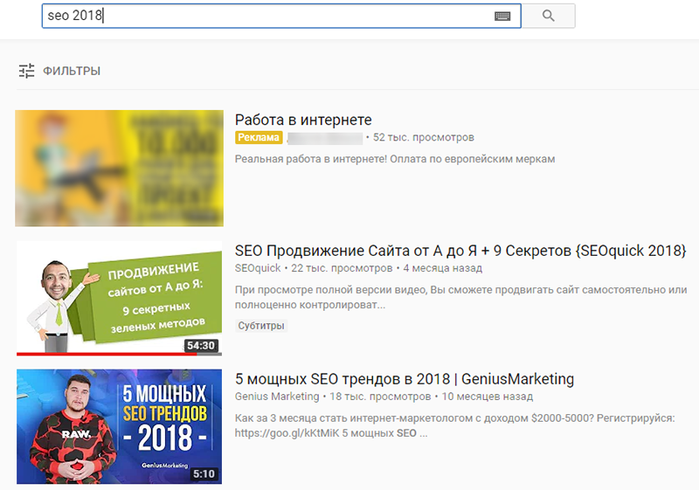Screen dimensions: 699x490
Task: Click the blurred advertiser channel name
Action: pyautogui.click(x=324, y=138)
